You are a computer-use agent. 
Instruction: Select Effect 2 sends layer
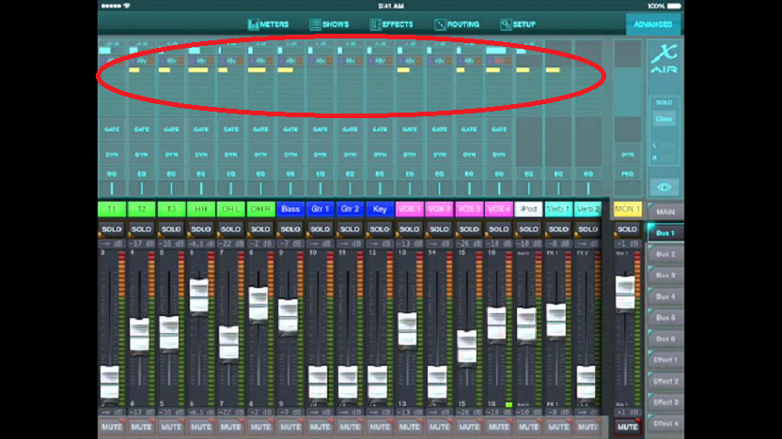tap(665, 381)
